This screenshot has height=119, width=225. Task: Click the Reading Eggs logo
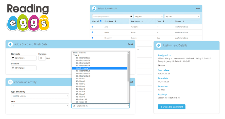click(x=28, y=17)
